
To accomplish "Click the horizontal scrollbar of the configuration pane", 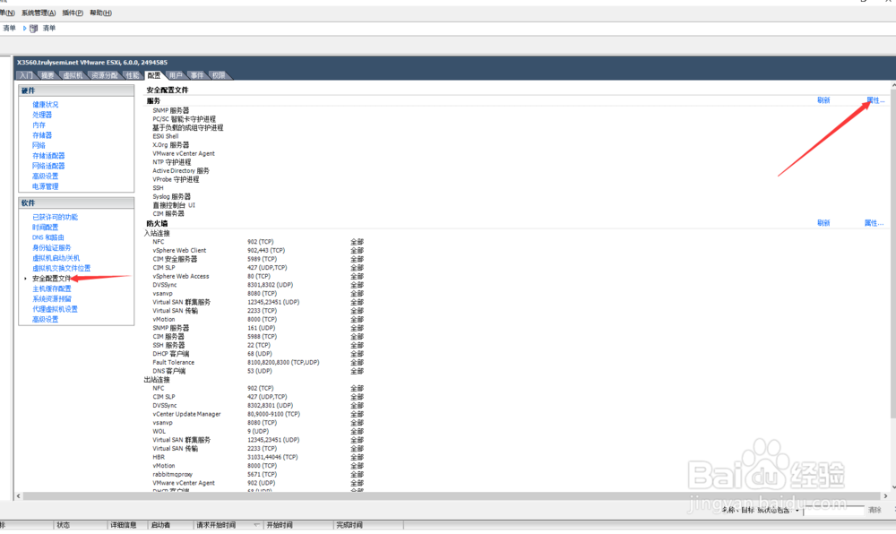I will (452, 496).
